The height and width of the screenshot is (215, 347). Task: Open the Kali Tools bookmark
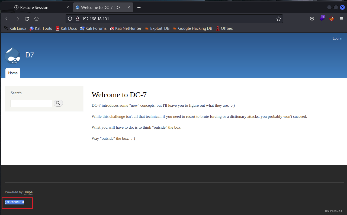[41, 28]
